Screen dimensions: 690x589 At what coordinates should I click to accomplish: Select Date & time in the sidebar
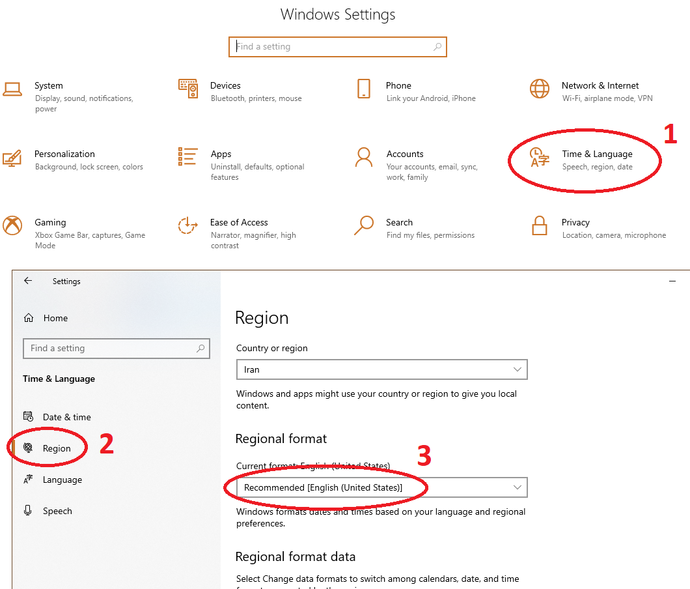(x=67, y=417)
